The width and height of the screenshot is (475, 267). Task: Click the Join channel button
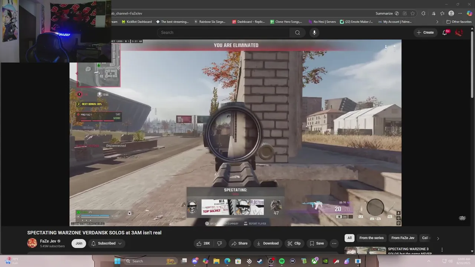(x=79, y=243)
